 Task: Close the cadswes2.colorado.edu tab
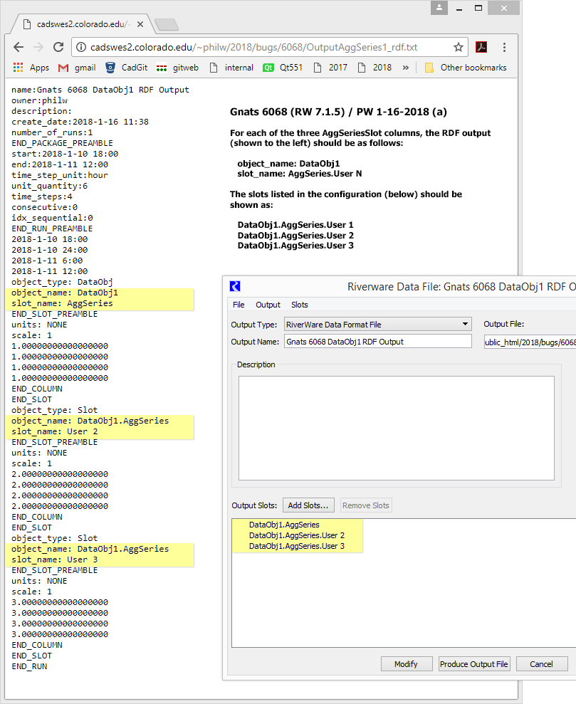click(140, 24)
